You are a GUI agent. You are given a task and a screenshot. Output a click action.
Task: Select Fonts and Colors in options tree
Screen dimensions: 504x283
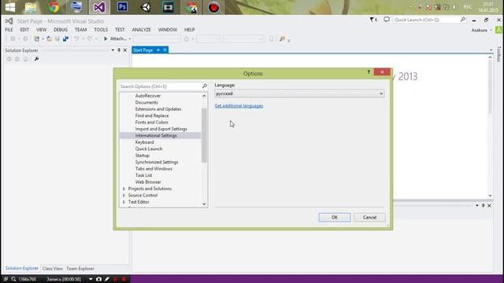[x=152, y=123]
